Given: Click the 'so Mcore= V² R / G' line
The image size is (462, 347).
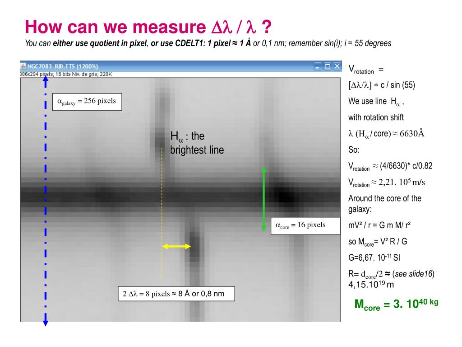Looking at the screenshot, I should 378,242.
